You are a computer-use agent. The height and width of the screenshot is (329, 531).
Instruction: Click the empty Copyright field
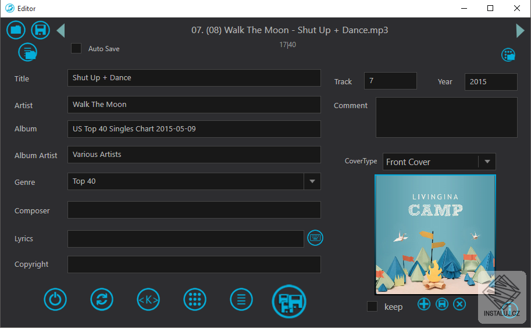(x=194, y=264)
